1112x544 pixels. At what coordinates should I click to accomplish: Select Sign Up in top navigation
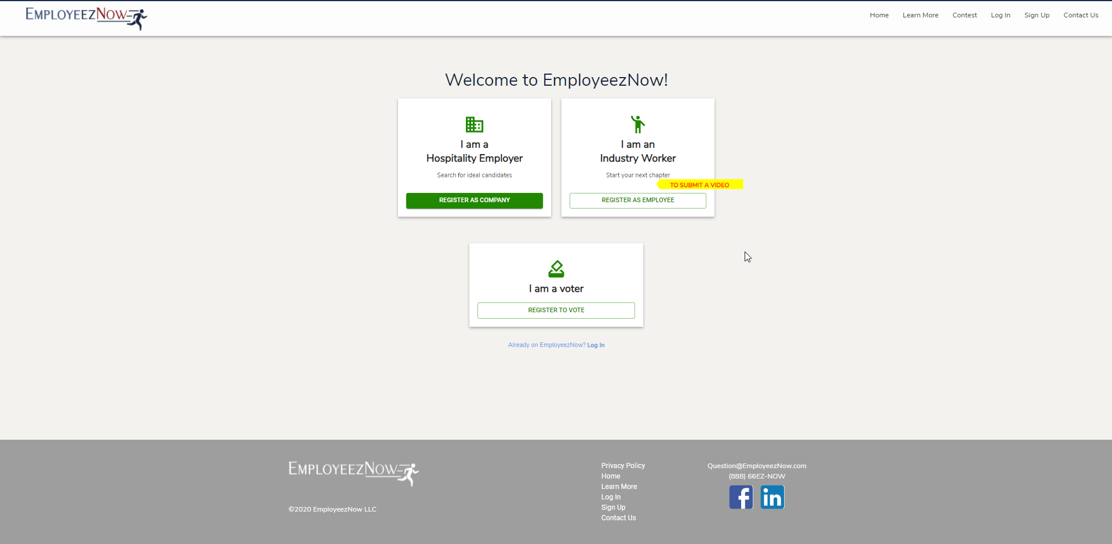(1036, 15)
